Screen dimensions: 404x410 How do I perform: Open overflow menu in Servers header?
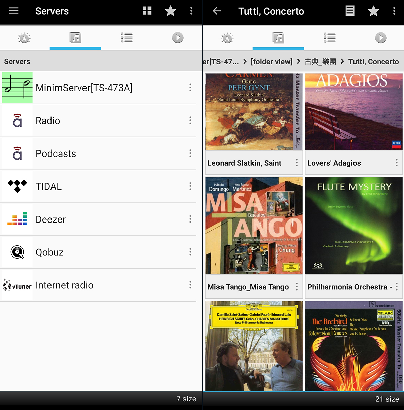(191, 11)
